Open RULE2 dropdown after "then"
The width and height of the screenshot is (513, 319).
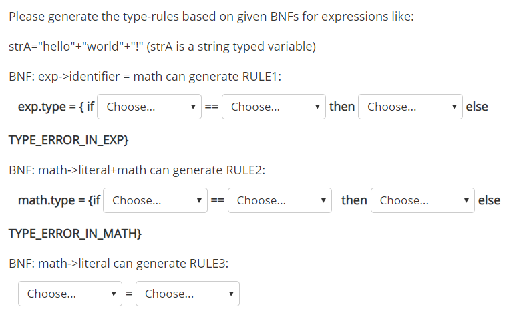(422, 200)
